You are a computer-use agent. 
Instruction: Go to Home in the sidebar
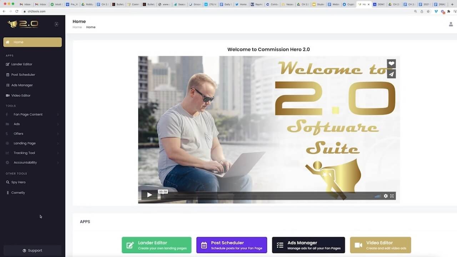32,42
